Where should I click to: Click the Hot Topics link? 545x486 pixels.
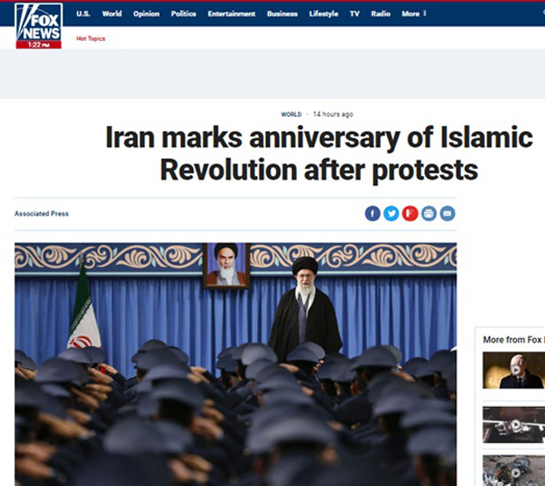point(91,38)
